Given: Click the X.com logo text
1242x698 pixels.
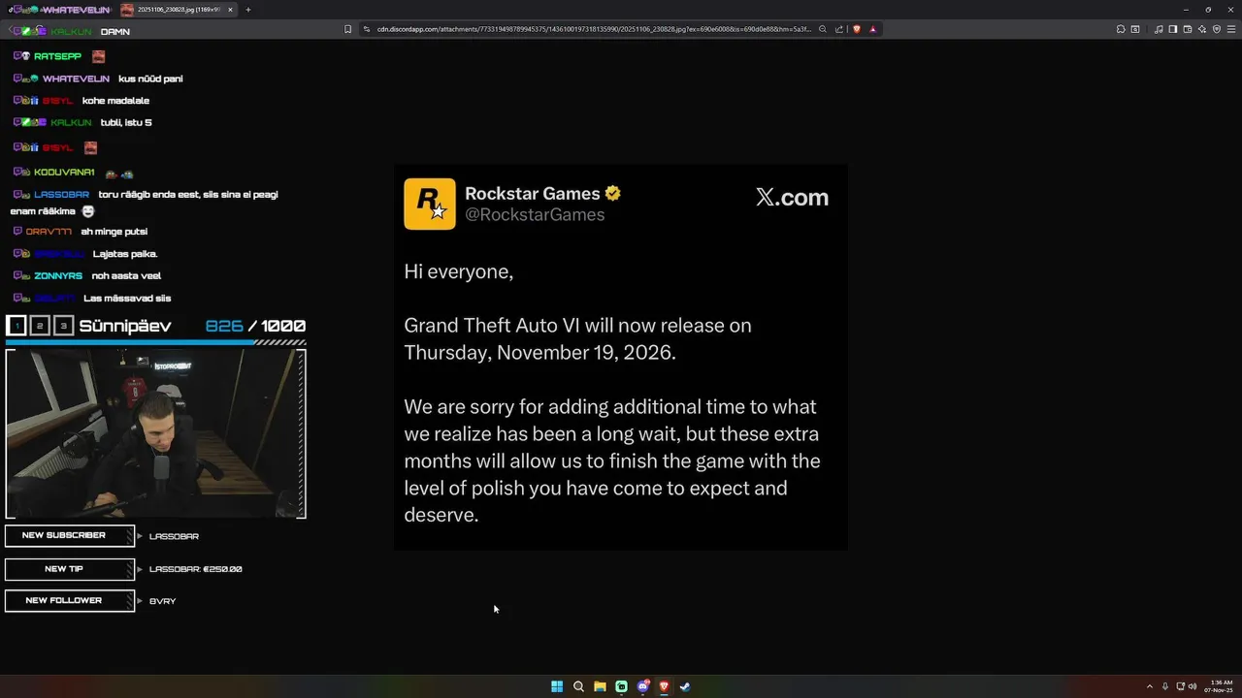Looking at the screenshot, I should click(x=792, y=198).
